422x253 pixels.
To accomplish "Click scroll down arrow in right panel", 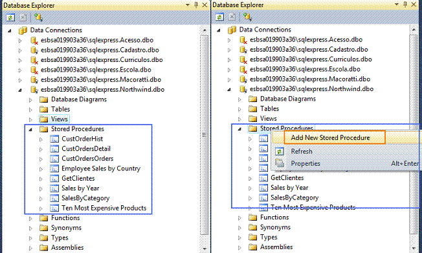I will point(414,248).
